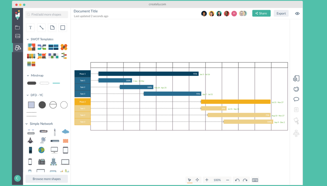The height and width of the screenshot is (186, 327).
Task: Click Browse more shapes button
Action: (47, 179)
